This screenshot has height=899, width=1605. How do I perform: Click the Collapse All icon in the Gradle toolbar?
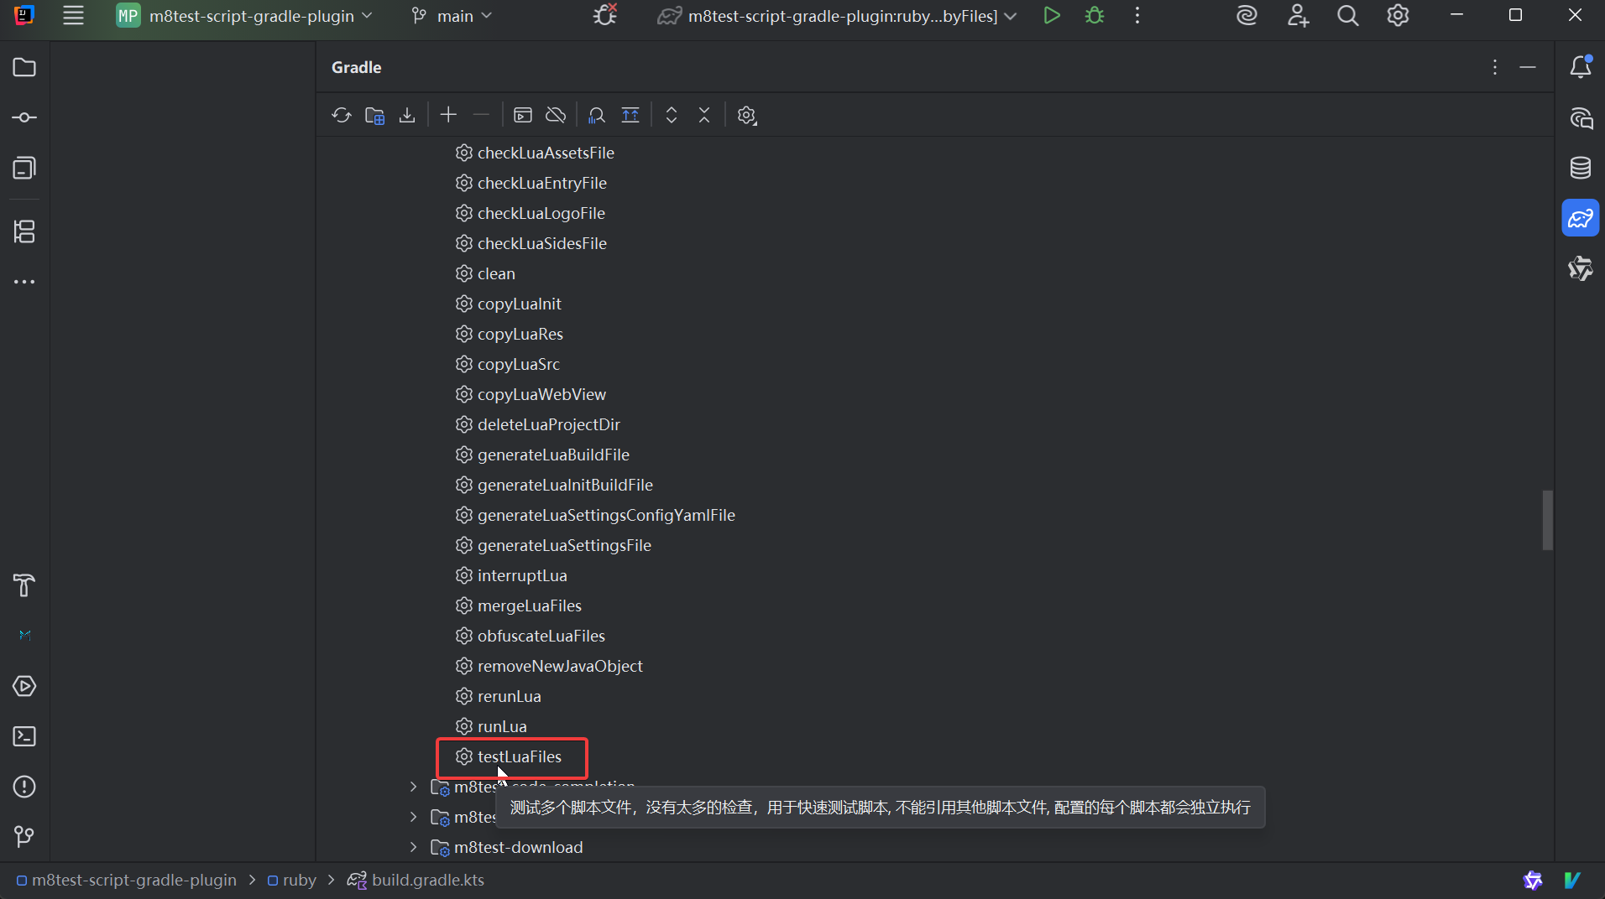[x=704, y=115]
